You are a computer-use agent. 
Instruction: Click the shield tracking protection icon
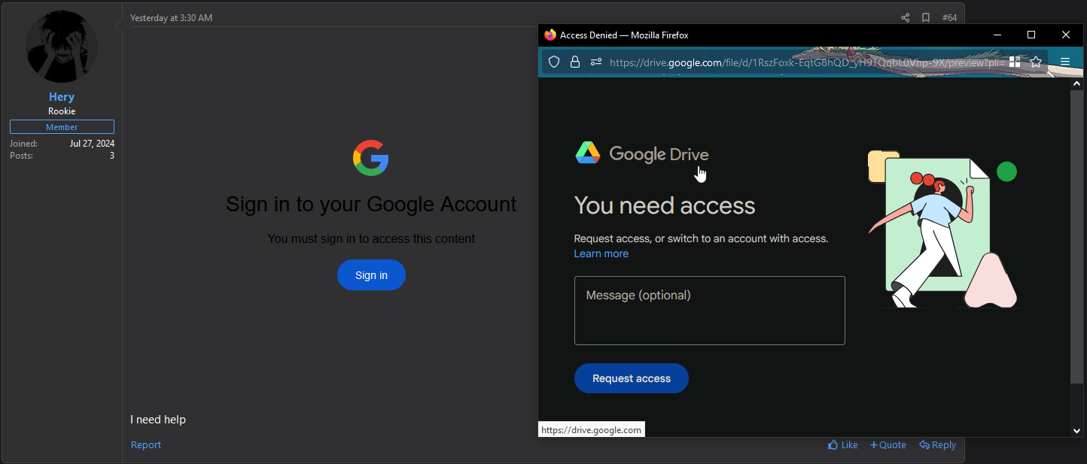coord(554,62)
